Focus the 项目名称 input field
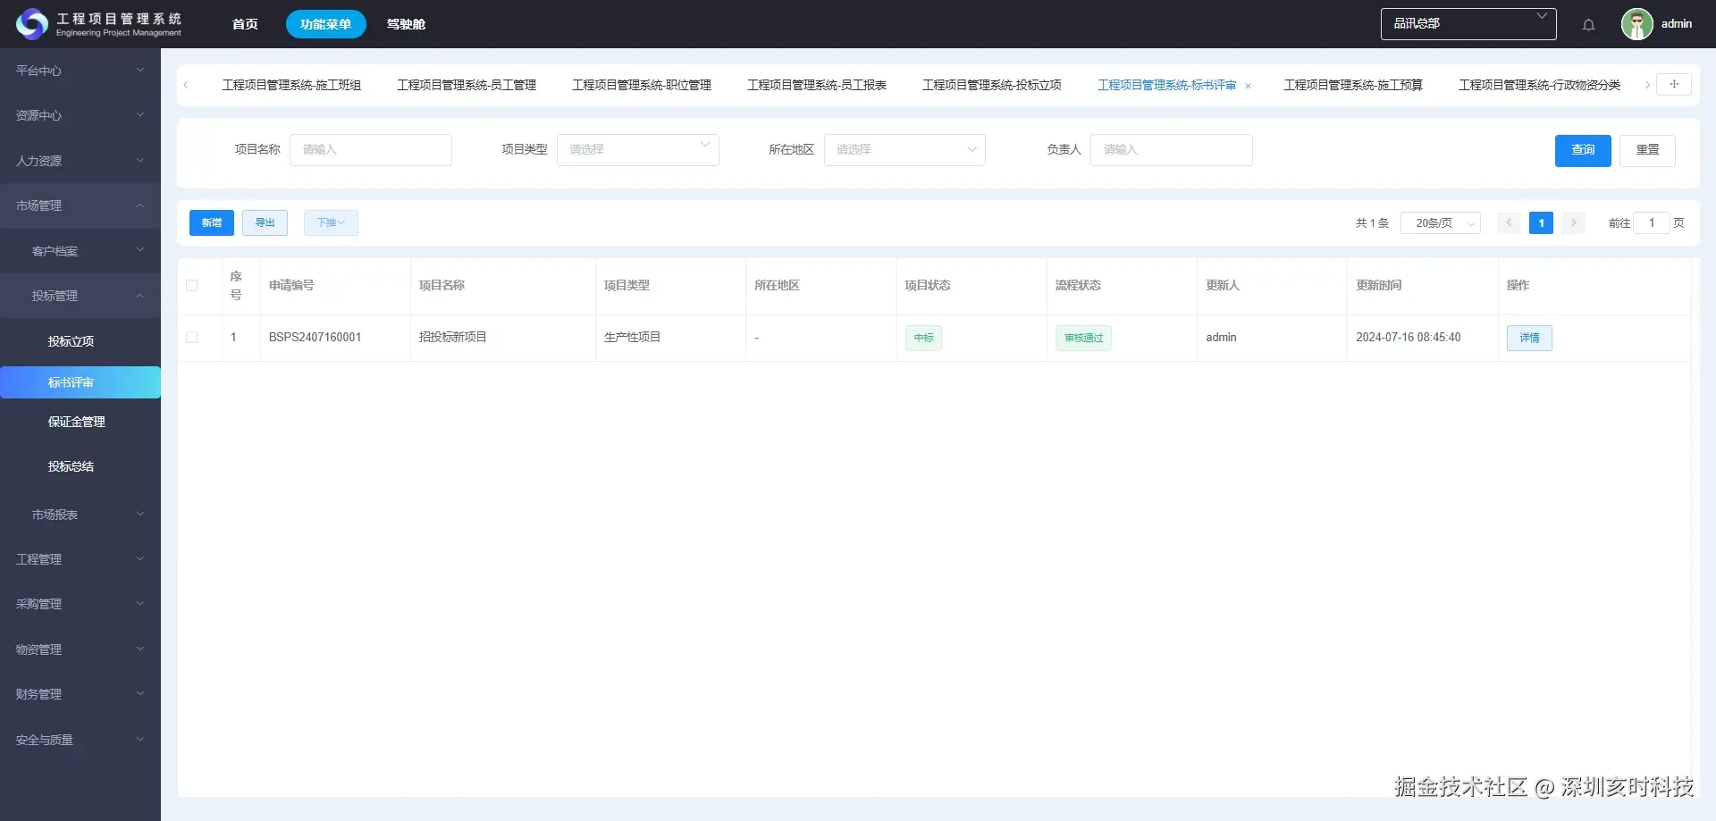This screenshot has height=821, width=1716. 371,150
